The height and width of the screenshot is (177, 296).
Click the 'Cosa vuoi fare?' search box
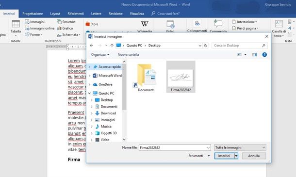point(165,14)
